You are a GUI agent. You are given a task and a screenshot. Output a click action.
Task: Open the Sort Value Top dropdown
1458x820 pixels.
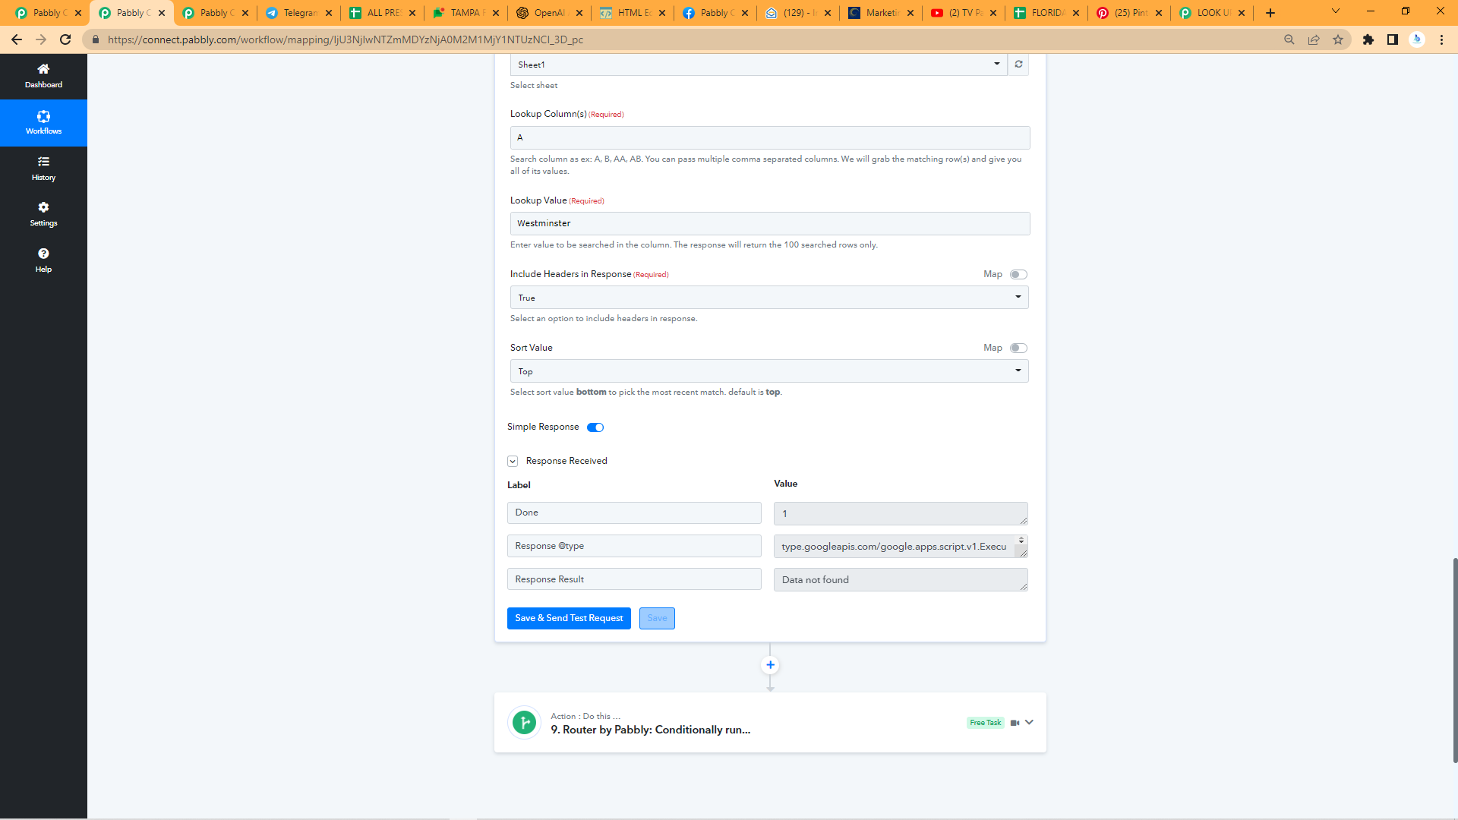click(769, 371)
